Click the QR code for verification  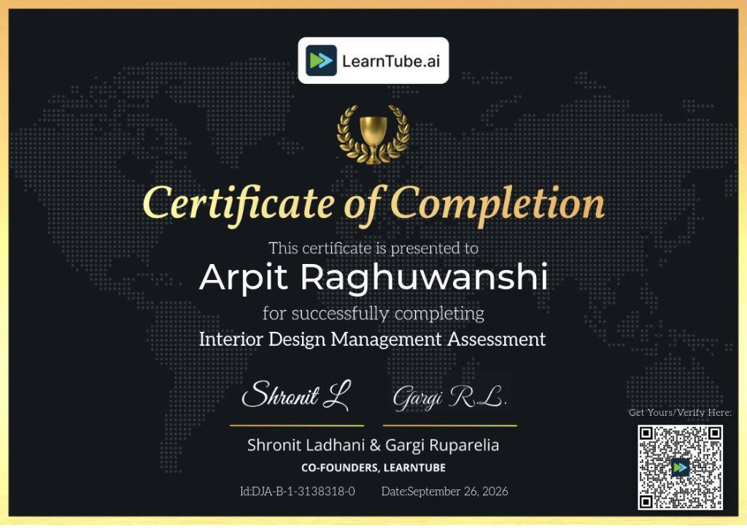click(x=680, y=467)
